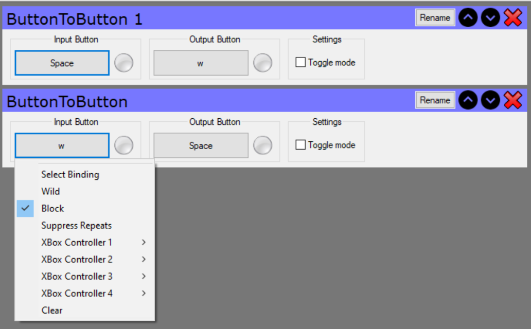Move ButtonToButton 1 plugin up
The width and height of the screenshot is (531, 329).
(467, 18)
